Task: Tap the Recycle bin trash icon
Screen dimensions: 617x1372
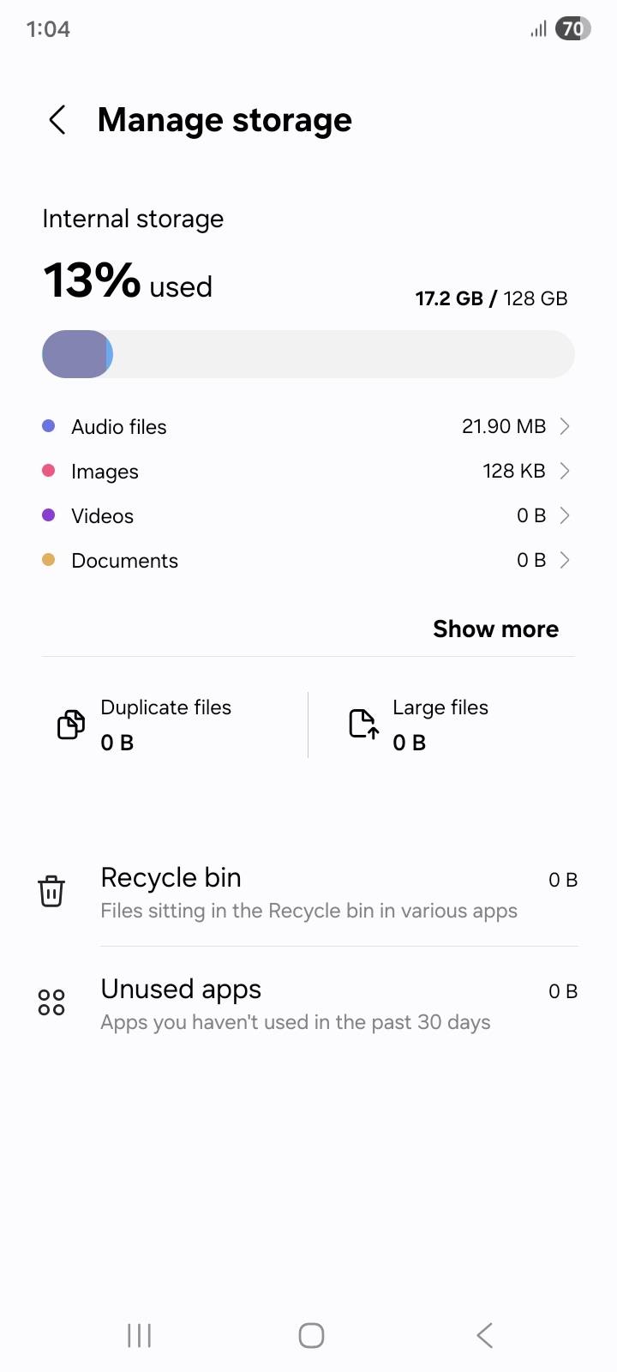Action: click(51, 892)
